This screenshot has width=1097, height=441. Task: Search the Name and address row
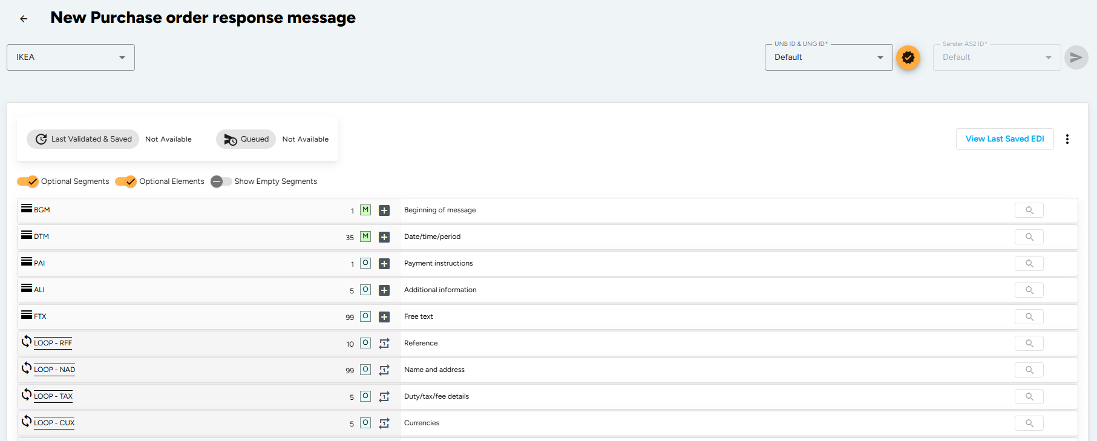pyautogui.click(x=1029, y=370)
